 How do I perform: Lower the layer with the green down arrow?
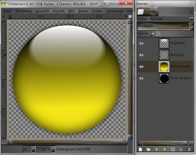pos(165,149)
